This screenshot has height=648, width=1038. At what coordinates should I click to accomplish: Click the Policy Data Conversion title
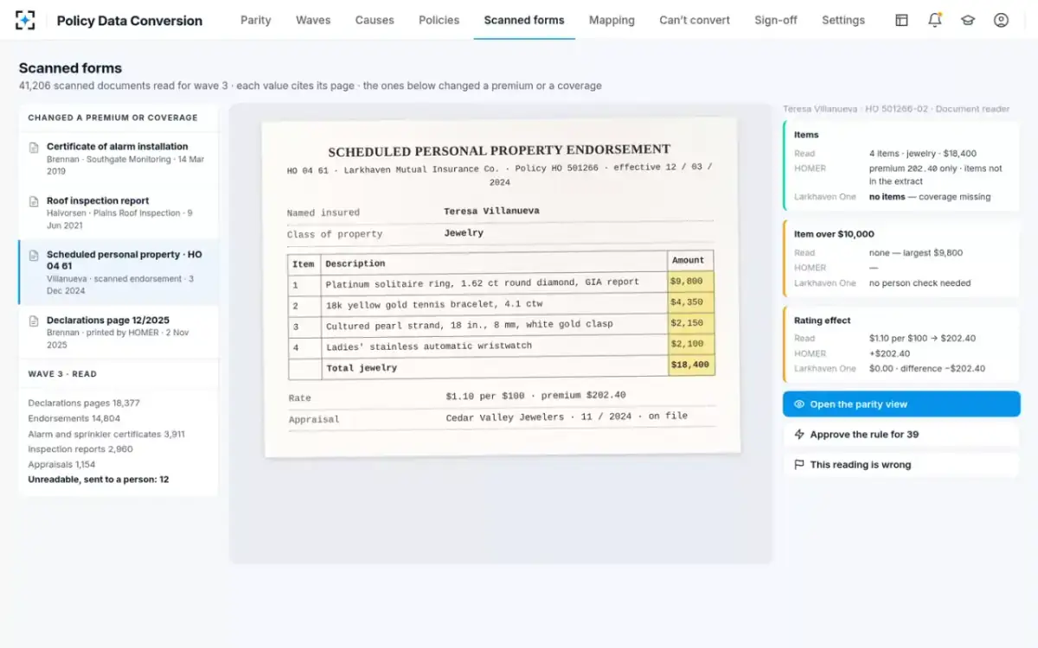click(x=130, y=21)
